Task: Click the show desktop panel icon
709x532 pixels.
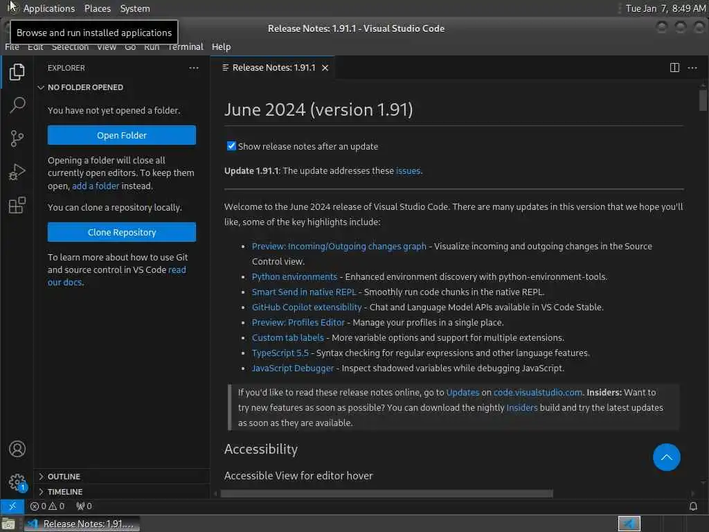Action: 8,524
